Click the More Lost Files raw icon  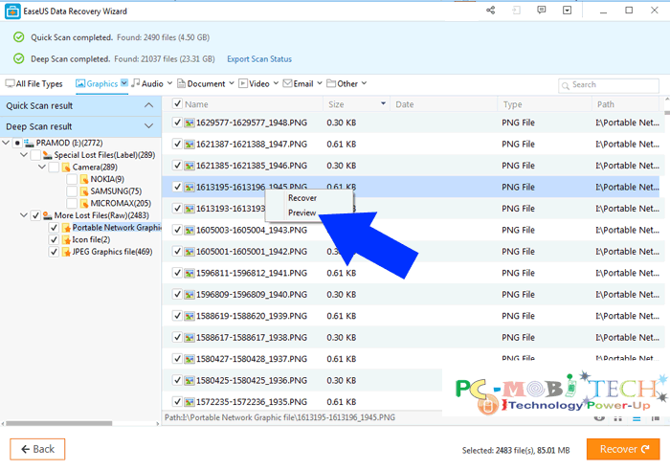pyautogui.click(x=48, y=215)
